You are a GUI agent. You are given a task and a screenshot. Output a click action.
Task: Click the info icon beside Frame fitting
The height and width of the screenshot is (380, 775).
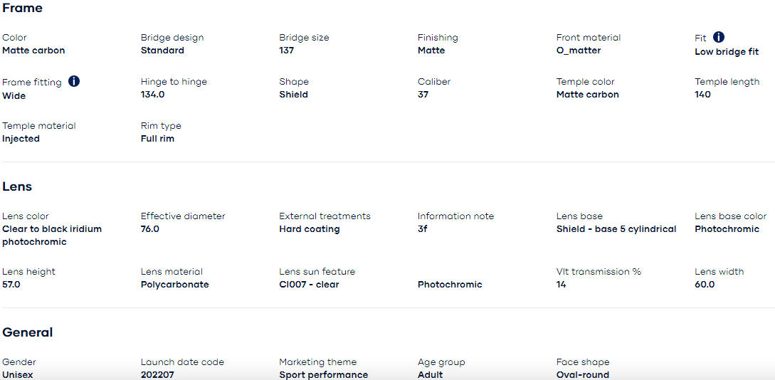pyautogui.click(x=74, y=81)
